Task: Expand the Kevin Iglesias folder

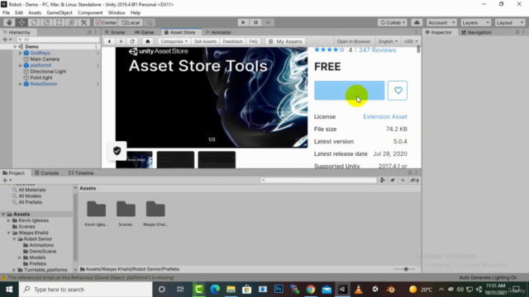Action: pyautogui.click(x=9, y=220)
